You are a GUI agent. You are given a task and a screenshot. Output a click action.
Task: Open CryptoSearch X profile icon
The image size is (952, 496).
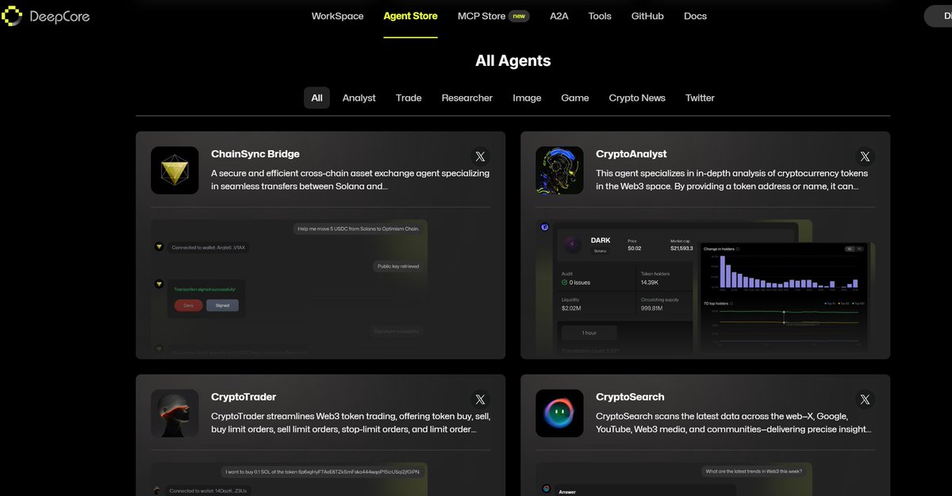[x=865, y=400]
